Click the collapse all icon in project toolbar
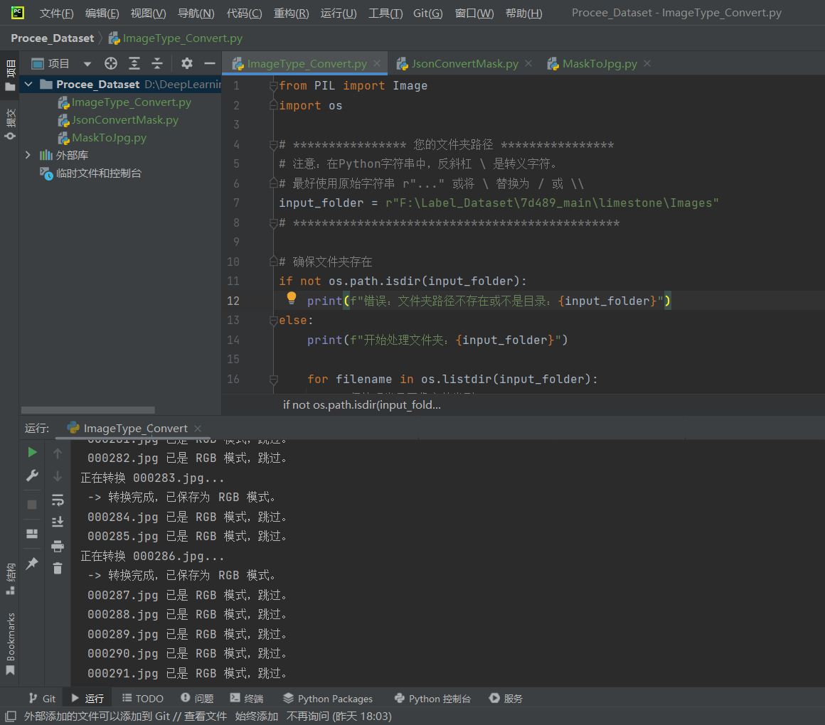This screenshot has width=825, height=725. click(156, 63)
